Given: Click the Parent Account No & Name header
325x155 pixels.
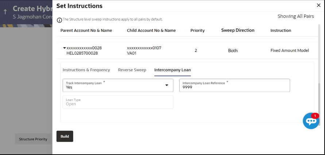Looking at the screenshot, I should click(x=86, y=31).
